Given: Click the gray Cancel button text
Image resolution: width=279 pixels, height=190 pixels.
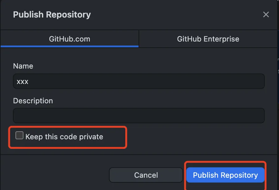Looking at the screenshot, I should coord(146,175).
